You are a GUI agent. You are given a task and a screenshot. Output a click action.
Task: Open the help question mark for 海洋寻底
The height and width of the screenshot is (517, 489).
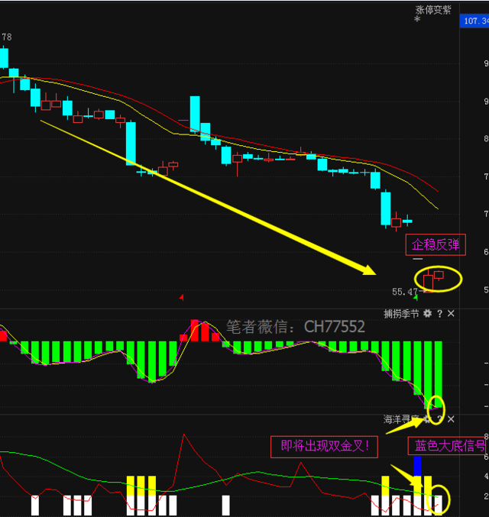[439, 419]
